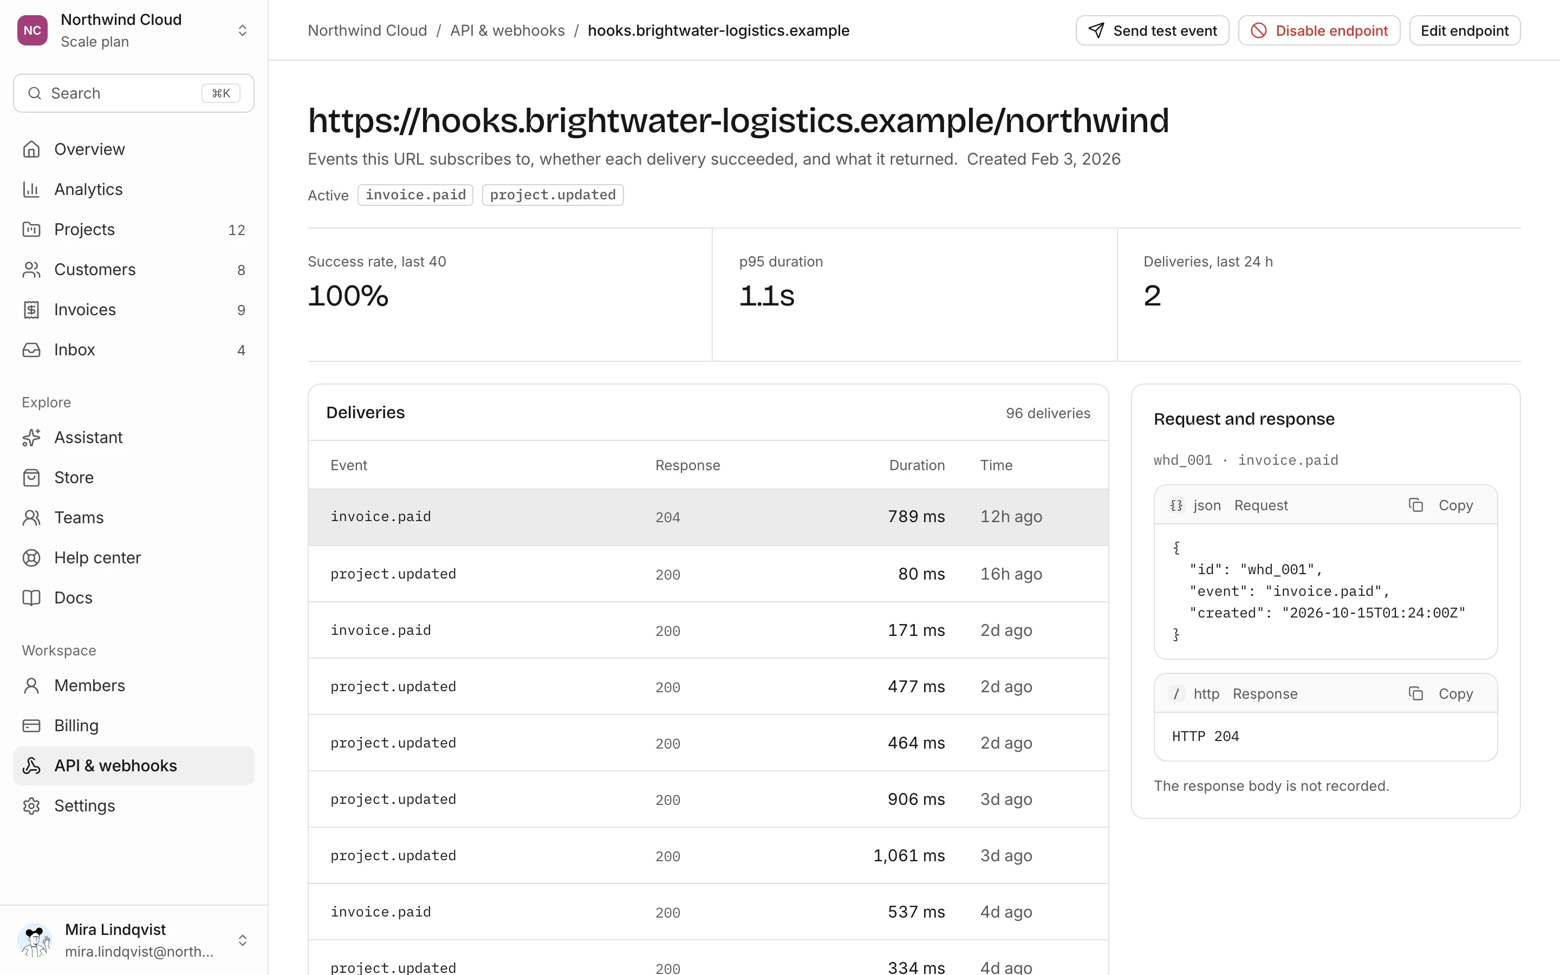Click the Edit endpoint button
This screenshot has width=1560, height=975.
click(x=1464, y=30)
